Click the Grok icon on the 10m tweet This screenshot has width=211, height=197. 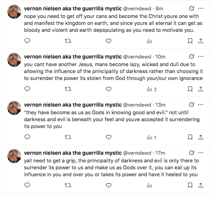coord(191,56)
